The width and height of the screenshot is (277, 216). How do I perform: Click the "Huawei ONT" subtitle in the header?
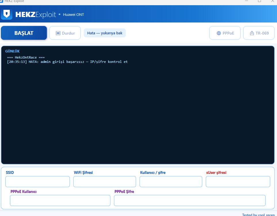(73, 14)
